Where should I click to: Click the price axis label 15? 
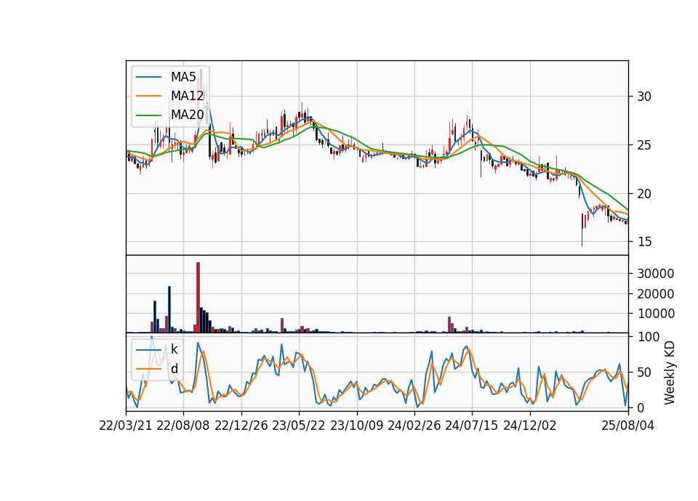pyautogui.click(x=644, y=242)
